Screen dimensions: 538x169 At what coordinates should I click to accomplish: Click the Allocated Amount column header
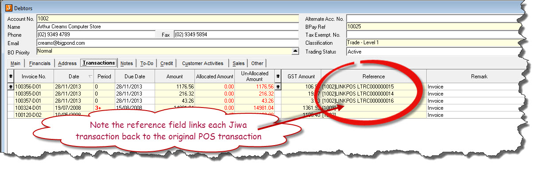[x=214, y=77]
